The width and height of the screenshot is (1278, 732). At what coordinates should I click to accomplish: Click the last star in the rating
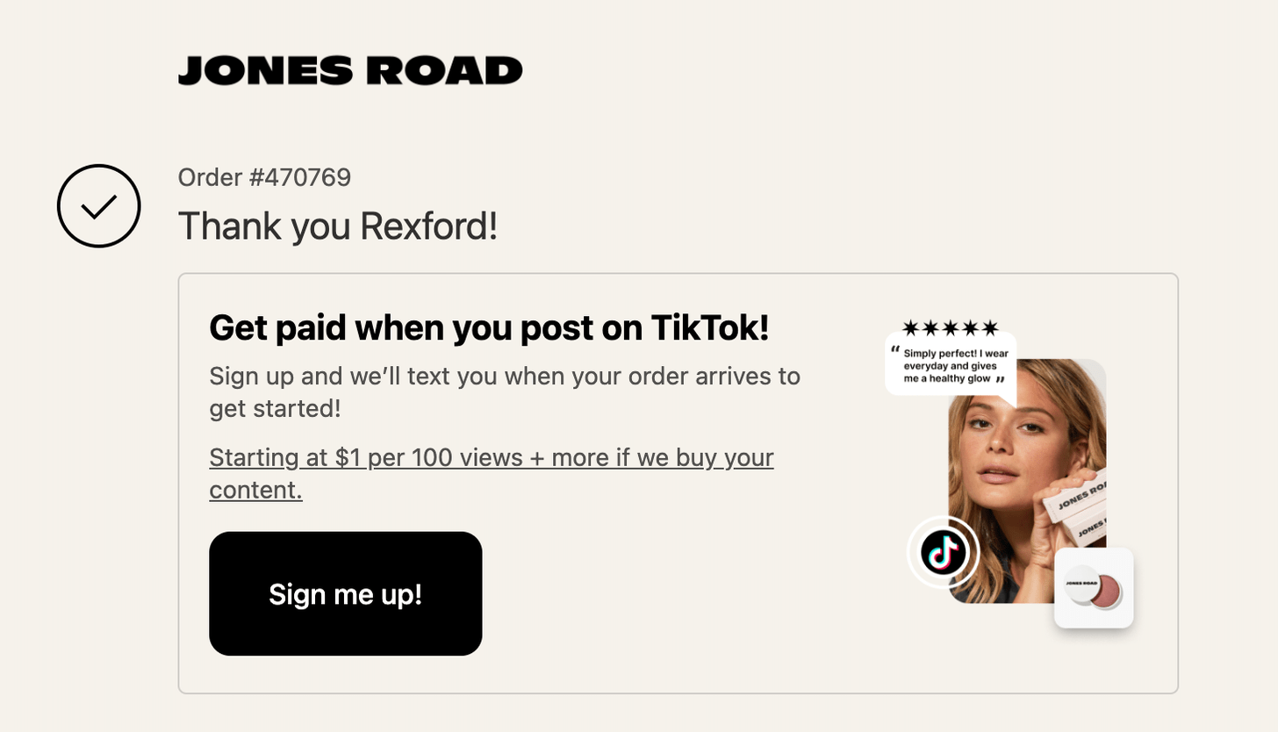pos(990,328)
